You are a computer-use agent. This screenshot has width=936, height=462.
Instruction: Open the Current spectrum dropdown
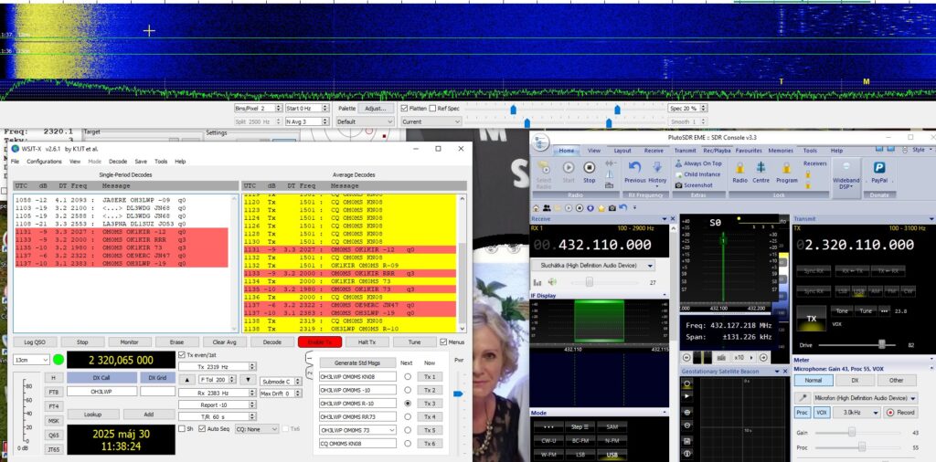431,121
